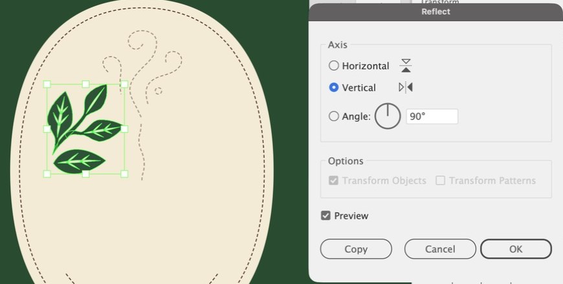The image size is (563, 284).
Task: Click the top-left selection handle of the leaves
Action: (47, 84)
